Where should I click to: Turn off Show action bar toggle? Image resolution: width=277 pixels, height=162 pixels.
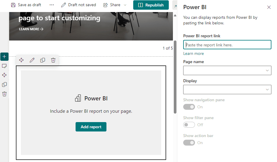tap(189, 143)
